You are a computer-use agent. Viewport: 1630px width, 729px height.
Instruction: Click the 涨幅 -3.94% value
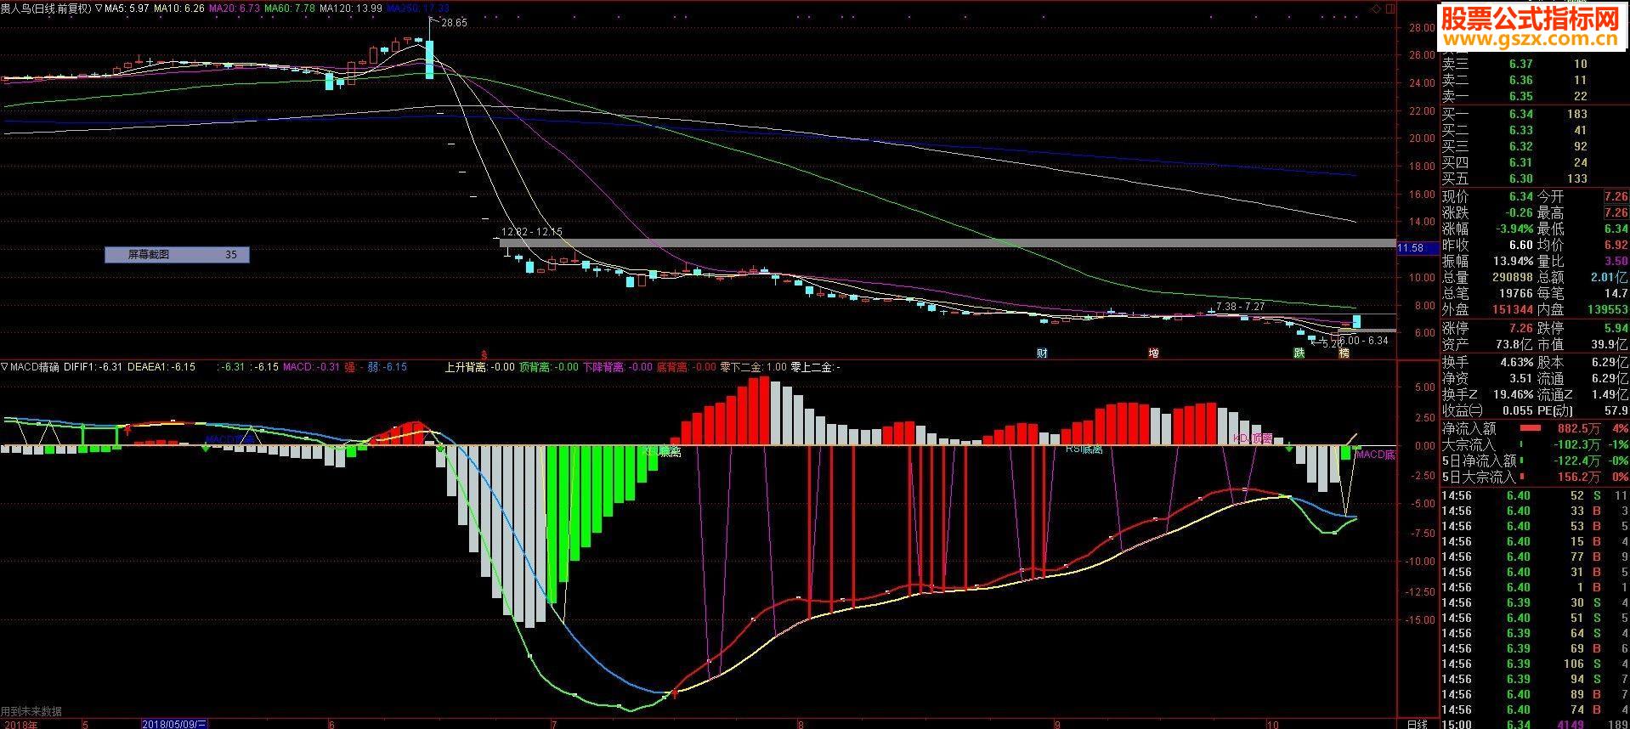point(1514,229)
